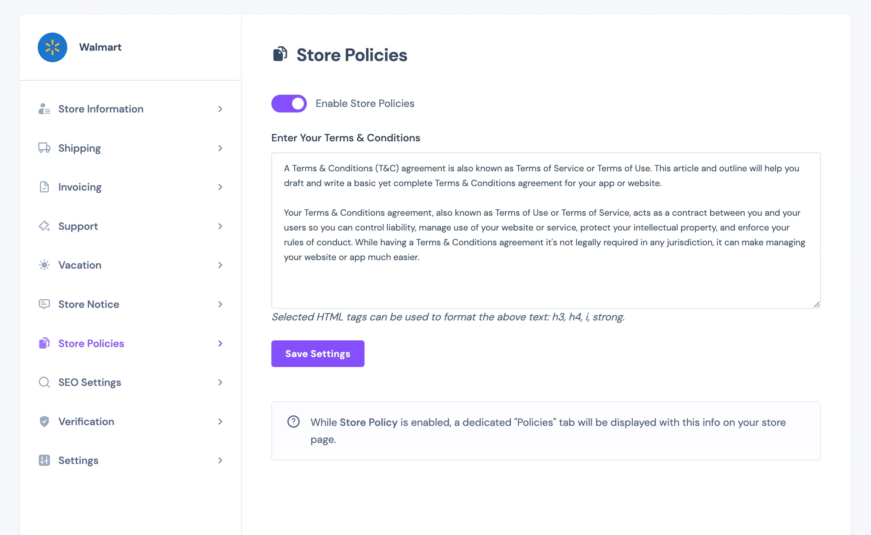871x535 pixels.
Task: Click the Vacation sun icon
Action: (44, 265)
